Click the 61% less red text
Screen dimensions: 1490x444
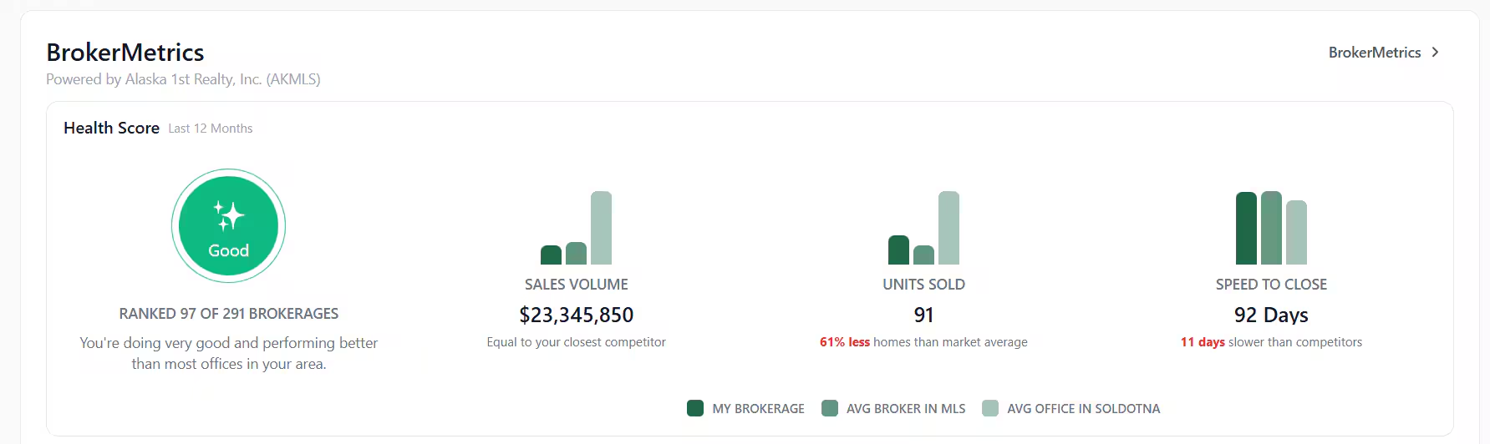[x=845, y=342]
